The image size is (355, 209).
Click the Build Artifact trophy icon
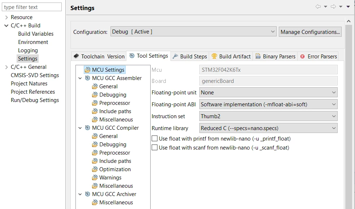[x=214, y=56]
